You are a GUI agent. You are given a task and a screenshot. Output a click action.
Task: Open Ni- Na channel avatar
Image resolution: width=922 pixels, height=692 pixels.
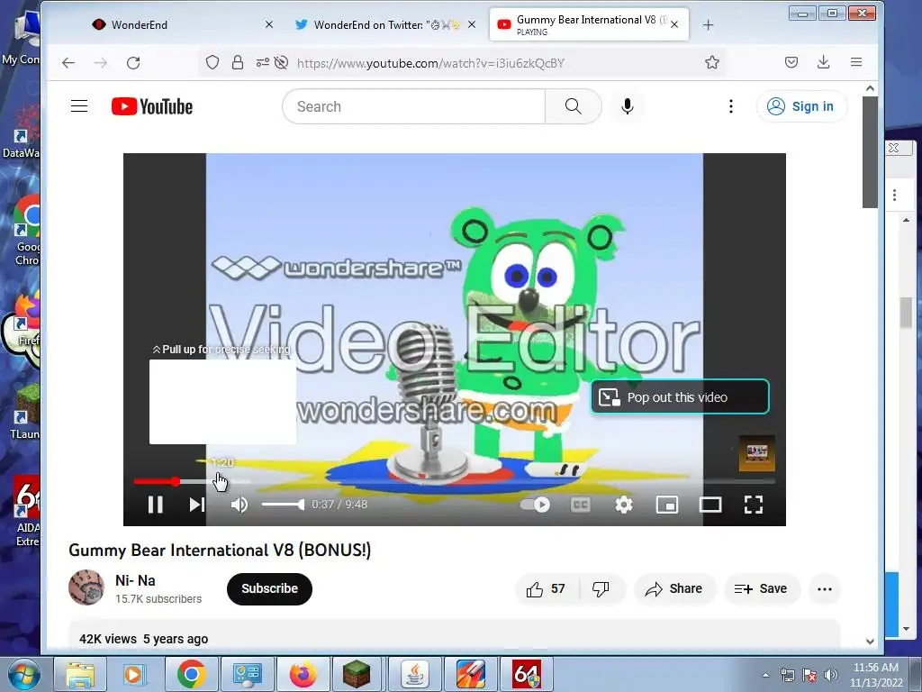(86, 587)
